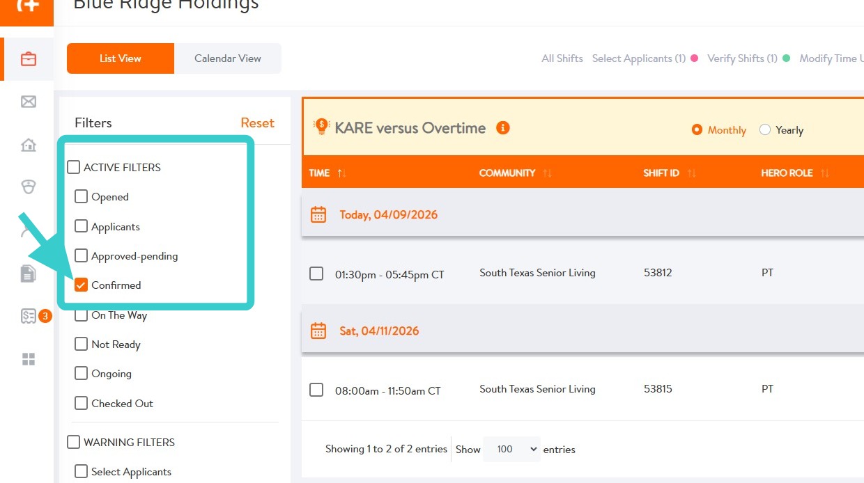864x483 pixels.
Task: Click the document icon in sidebar
Action: (28, 274)
